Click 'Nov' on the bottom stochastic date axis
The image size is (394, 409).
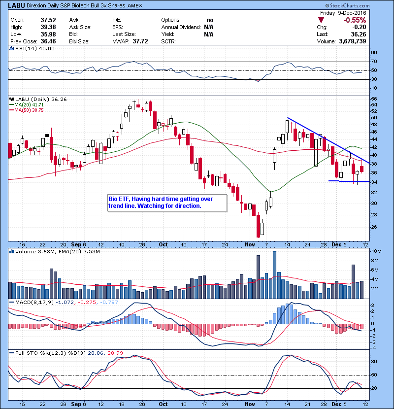tap(250, 404)
